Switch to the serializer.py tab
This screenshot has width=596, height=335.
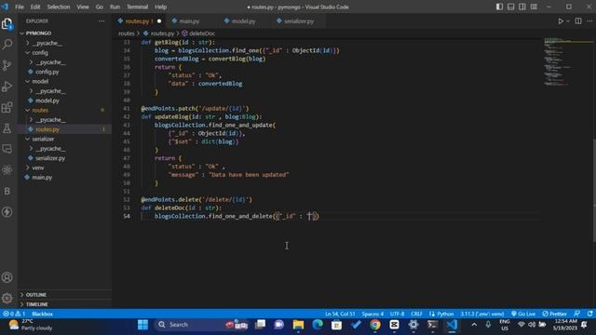298,21
